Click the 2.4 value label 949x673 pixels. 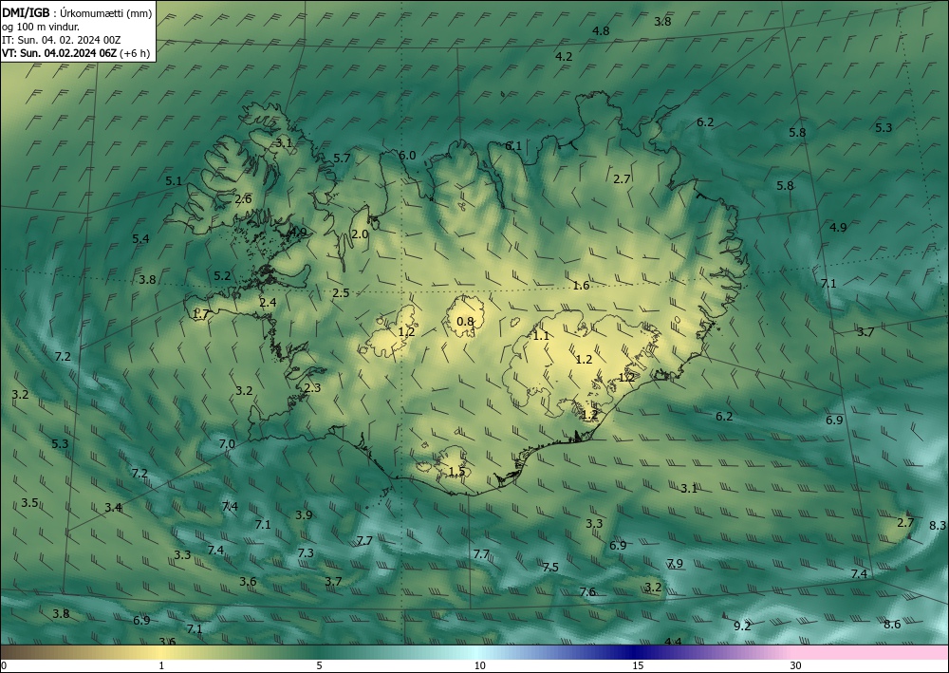[x=268, y=302]
